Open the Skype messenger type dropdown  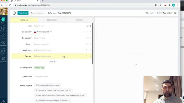click(x=28, y=44)
